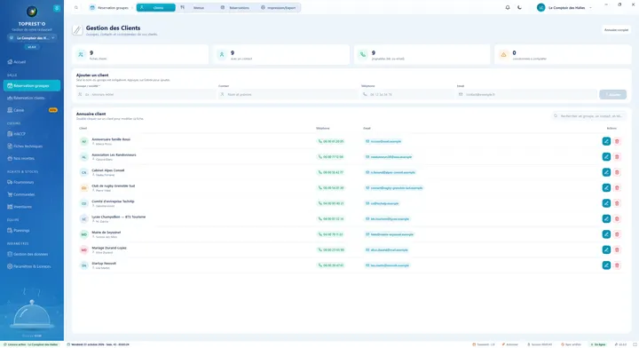639x348 pixels.
Task: Edit Mairie de Seyssinet entry
Action: pos(606,234)
